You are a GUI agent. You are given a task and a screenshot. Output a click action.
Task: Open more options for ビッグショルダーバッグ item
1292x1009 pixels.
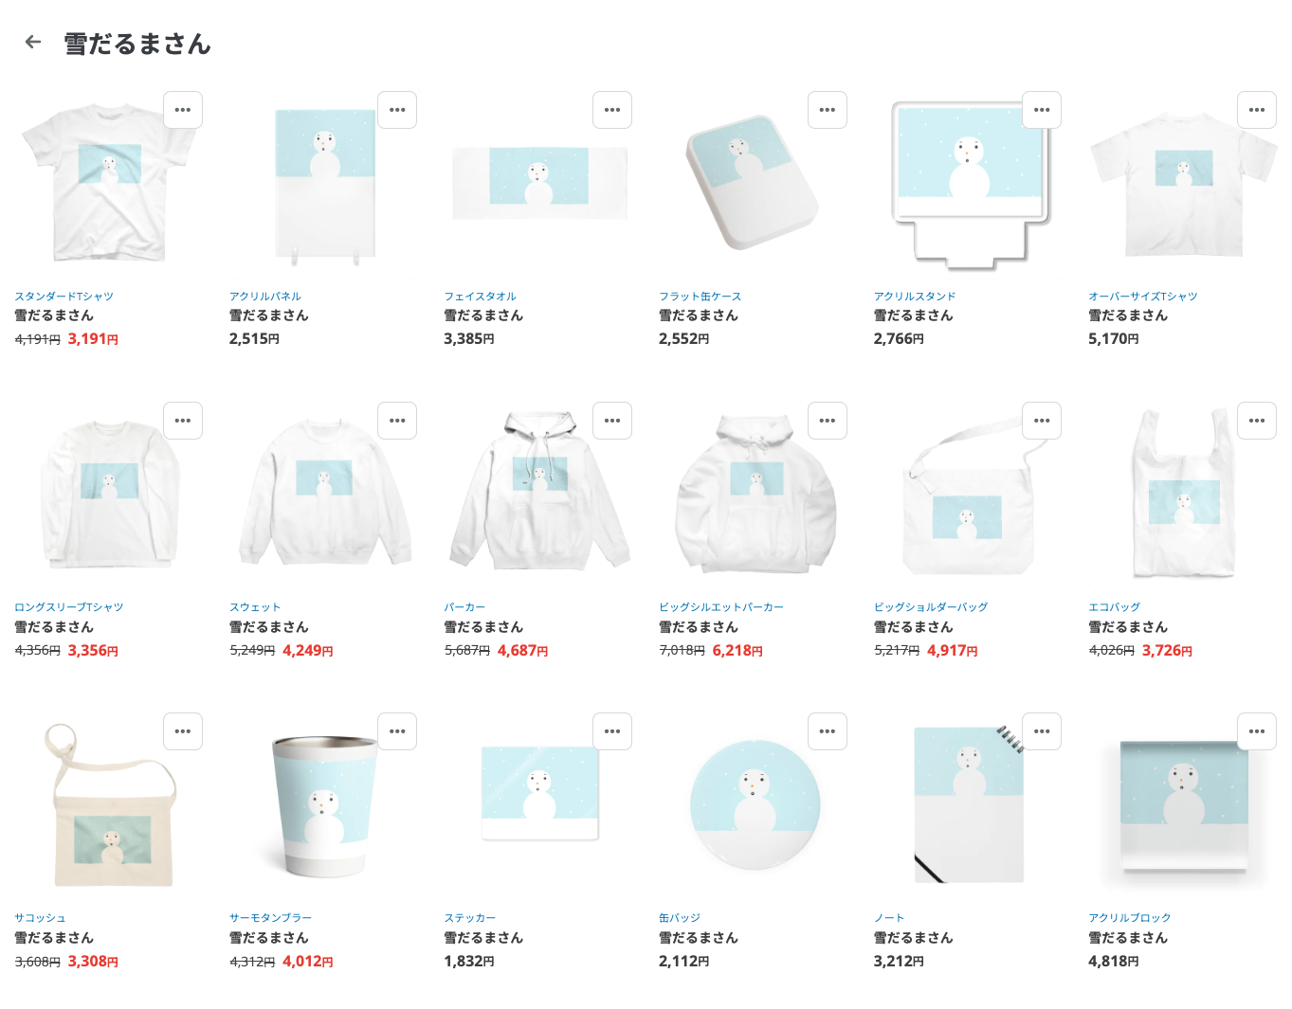point(1042,421)
